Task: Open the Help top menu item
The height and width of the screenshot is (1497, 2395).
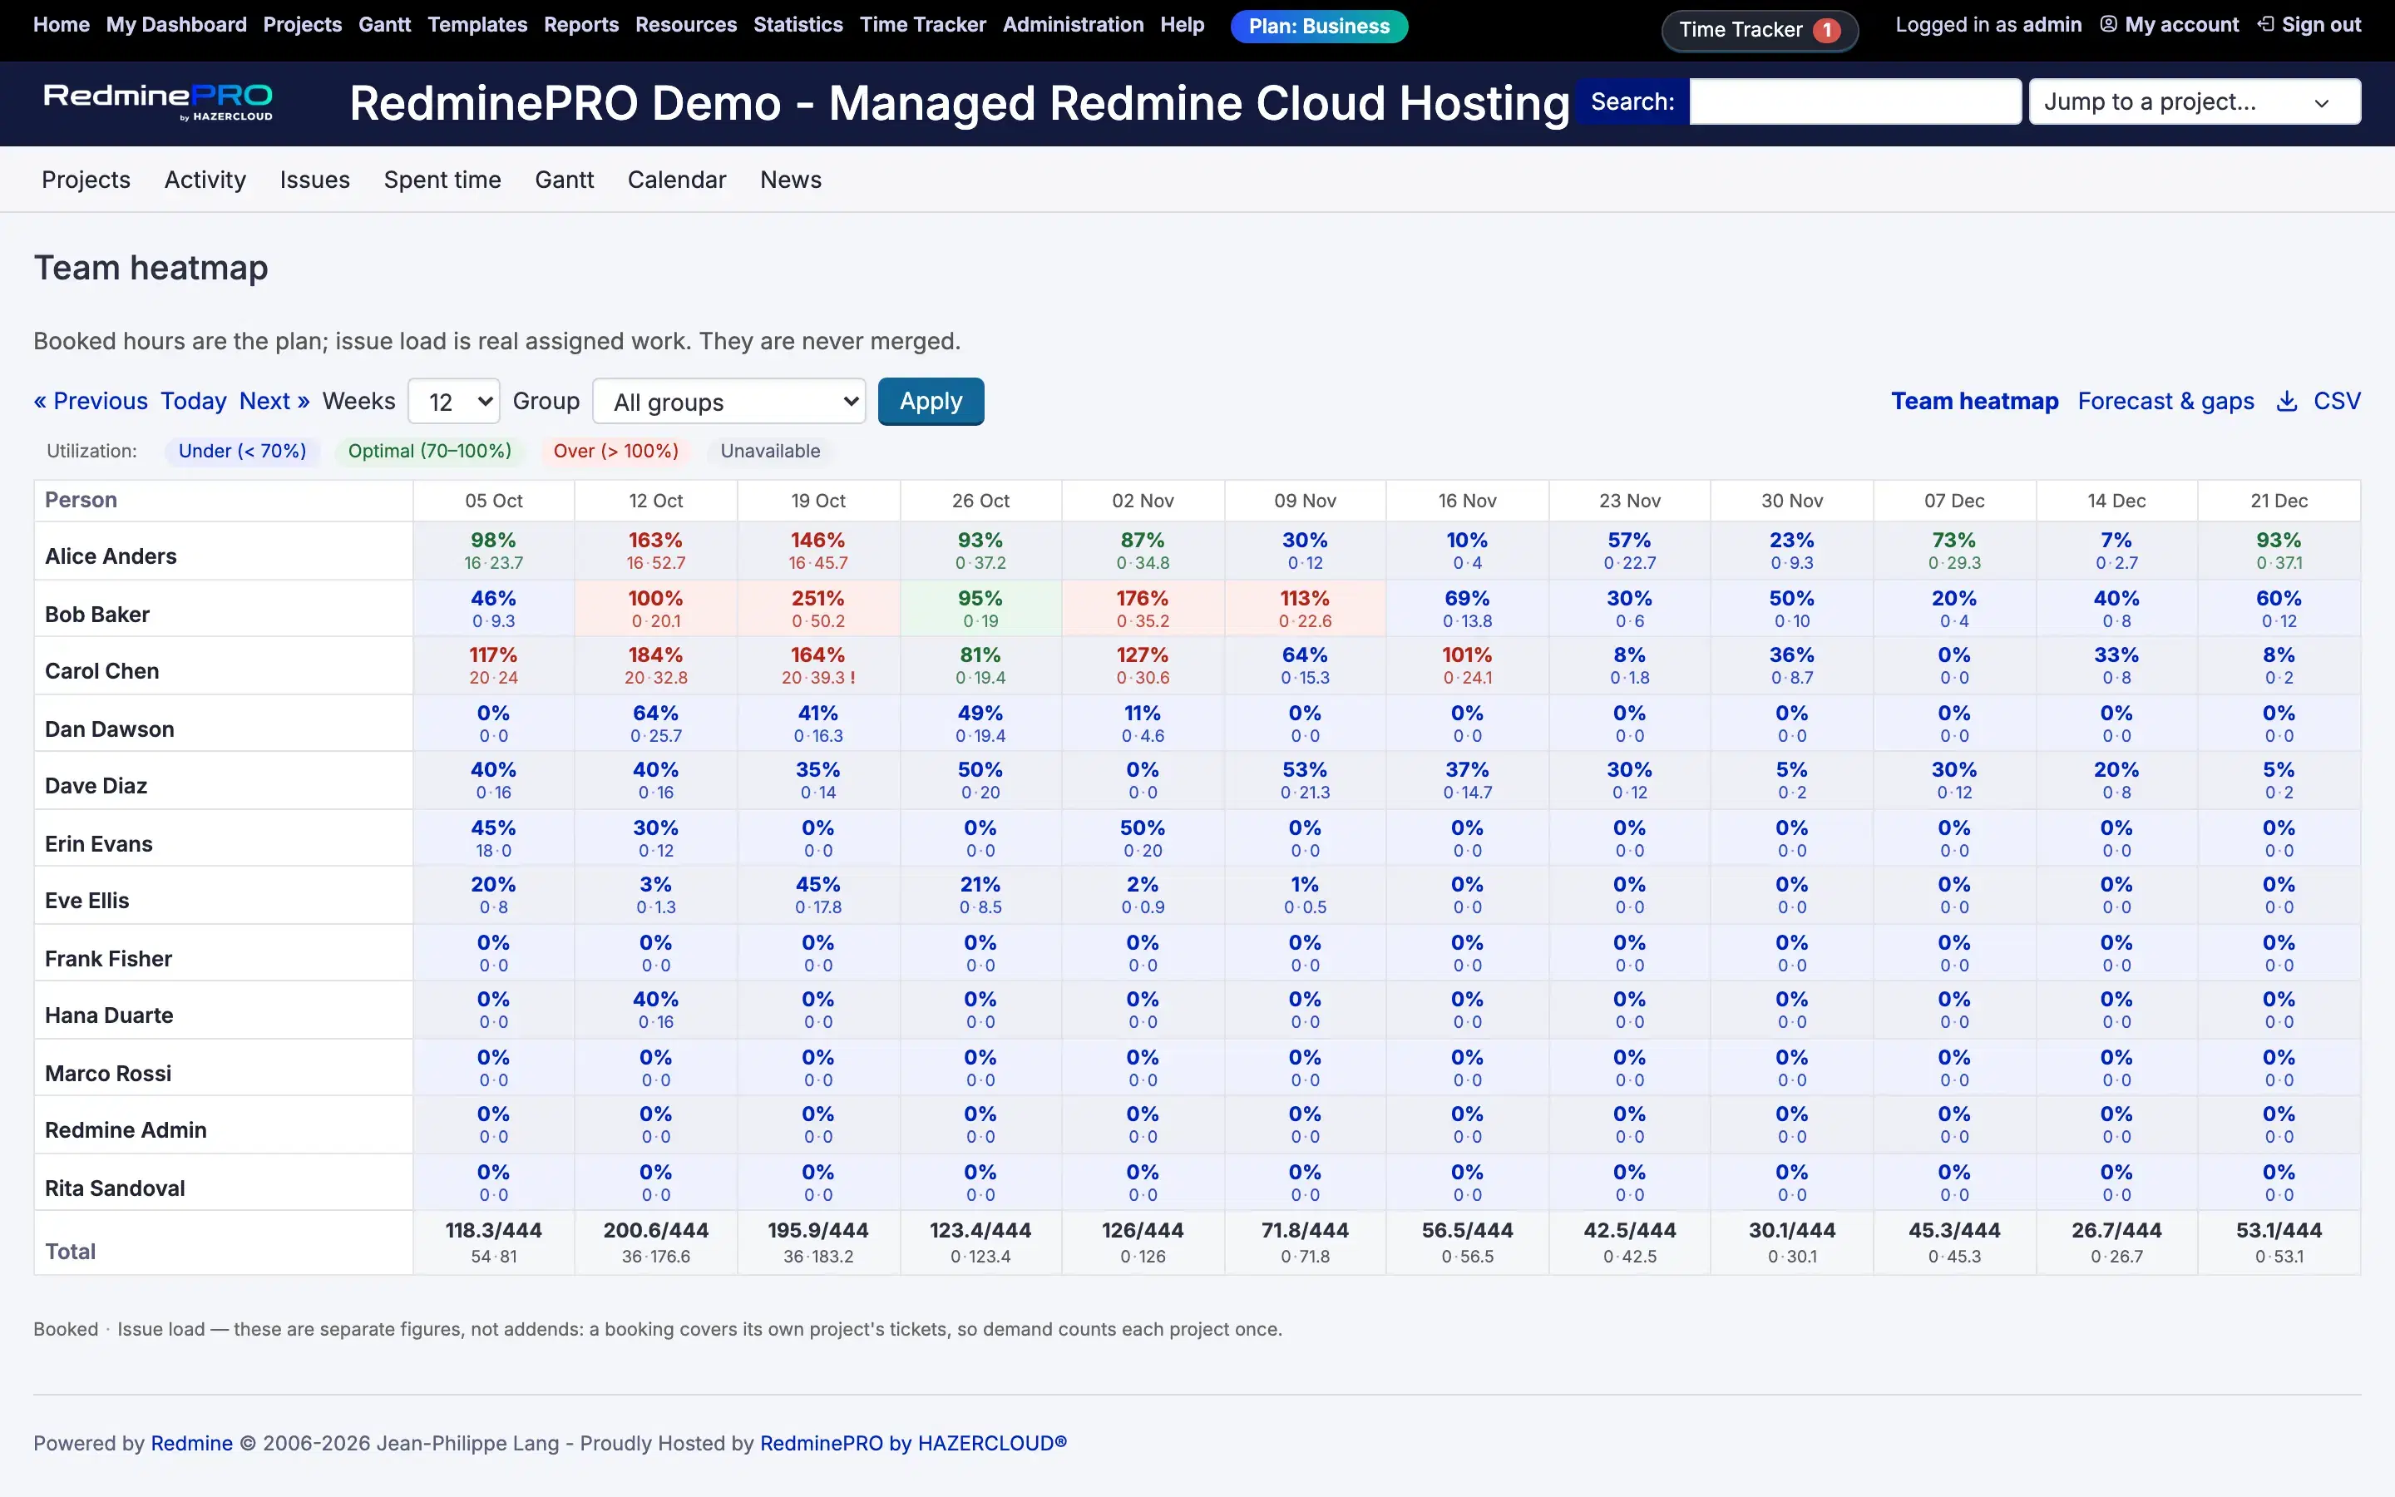Action: [x=1183, y=25]
